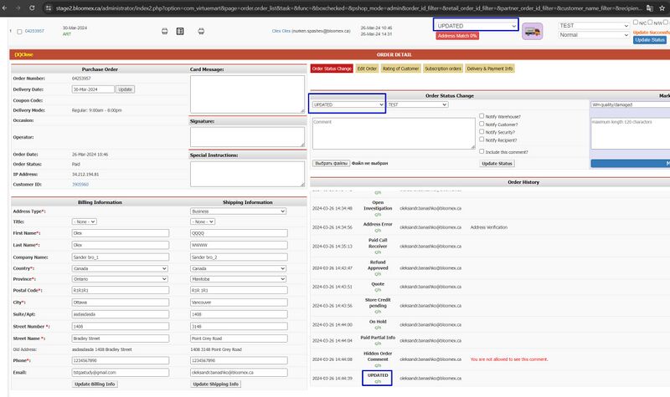Click Update Status button below the checkboxes

(497, 163)
